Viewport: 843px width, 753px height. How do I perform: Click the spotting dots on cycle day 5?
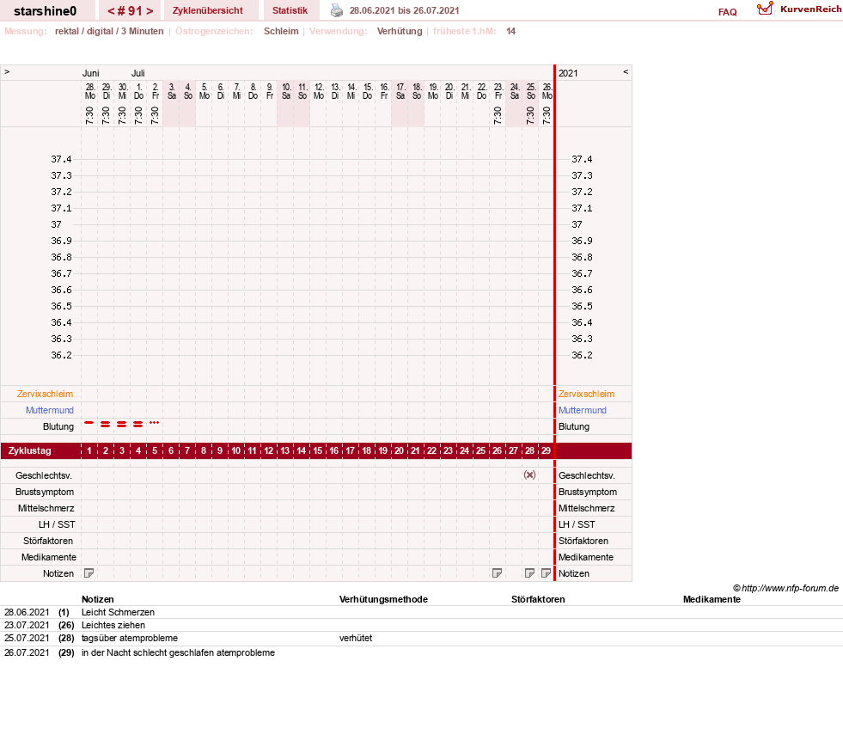point(155,423)
